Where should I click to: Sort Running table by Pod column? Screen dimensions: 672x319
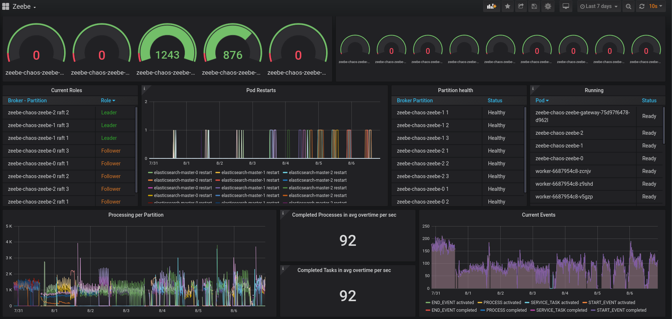(542, 101)
